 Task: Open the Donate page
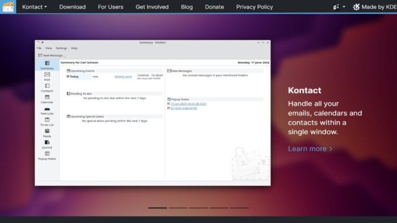coord(214,7)
